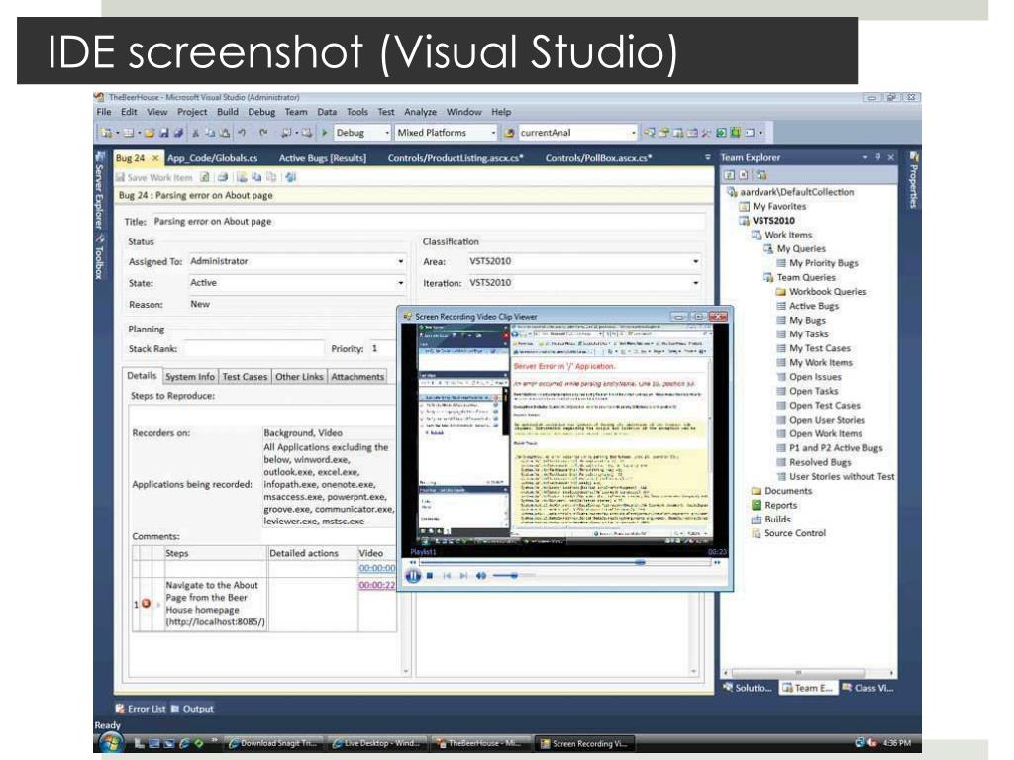Switch to Active Bugs [Results] tab
Image resolution: width=1014 pixels, height=760 pixels.
323,158
